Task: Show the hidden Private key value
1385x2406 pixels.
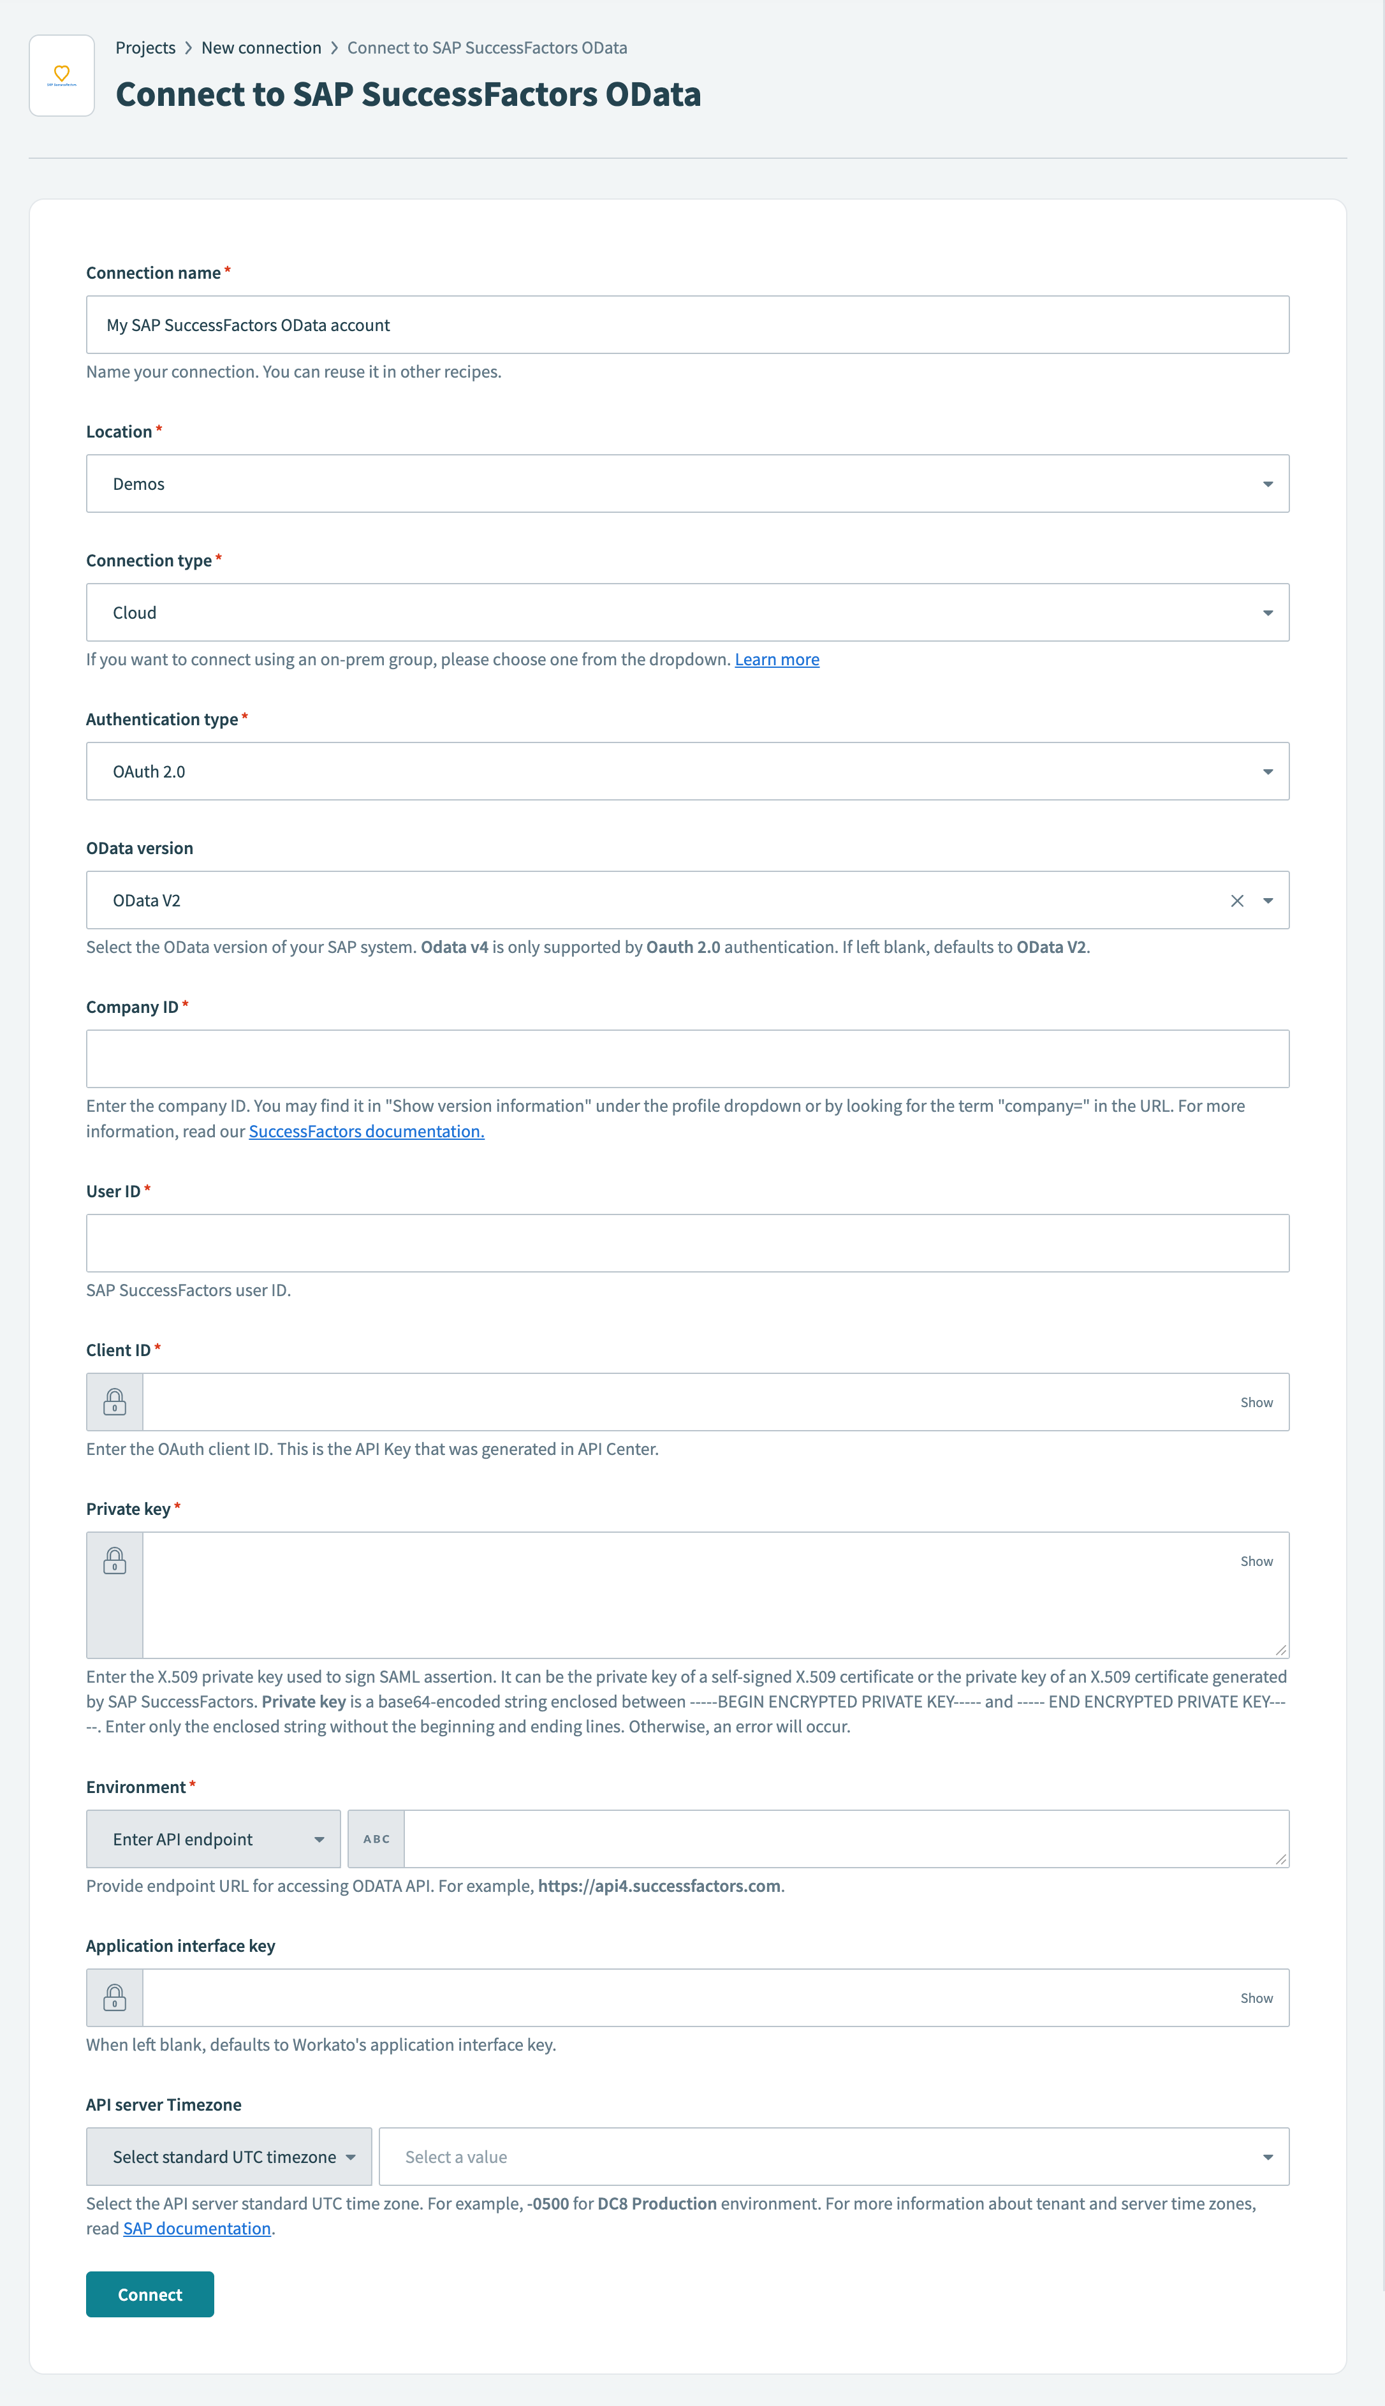Action: (x=1257, y=1560)
